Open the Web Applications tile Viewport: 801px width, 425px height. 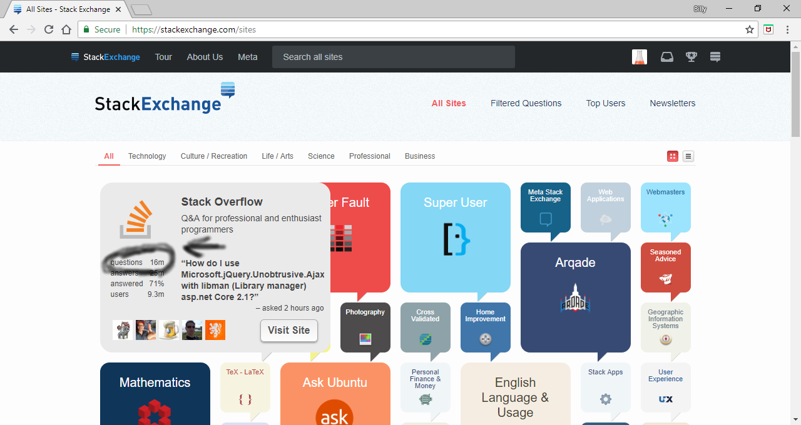tap(605, 207)
